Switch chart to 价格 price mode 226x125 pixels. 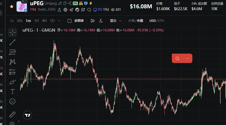click(x=131, y=21)
